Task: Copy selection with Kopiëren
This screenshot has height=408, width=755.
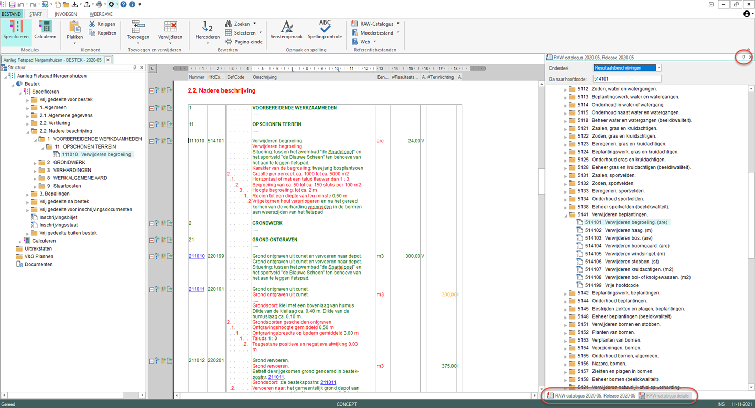Action: (x=102, y=33)
